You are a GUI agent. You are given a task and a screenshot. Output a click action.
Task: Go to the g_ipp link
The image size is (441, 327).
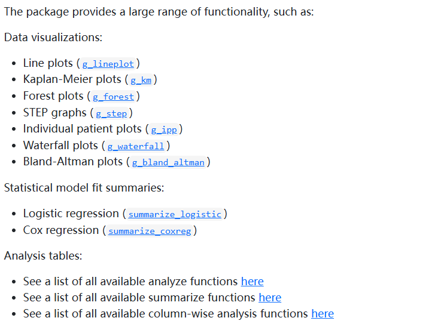point(163,129)
